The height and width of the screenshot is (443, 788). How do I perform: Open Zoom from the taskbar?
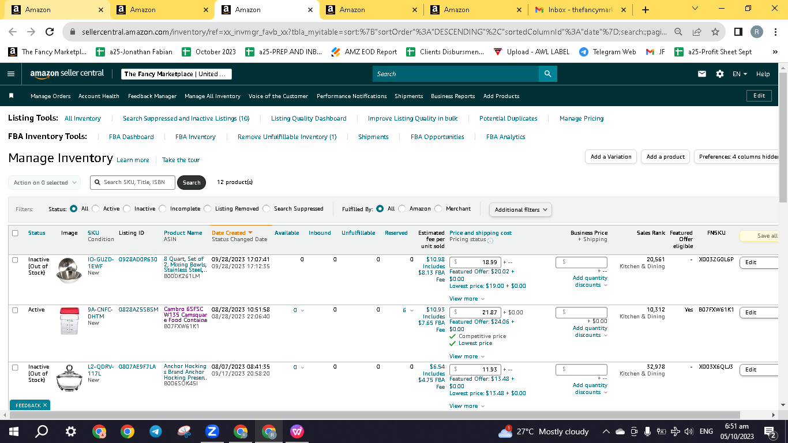[x=212, y=431]
